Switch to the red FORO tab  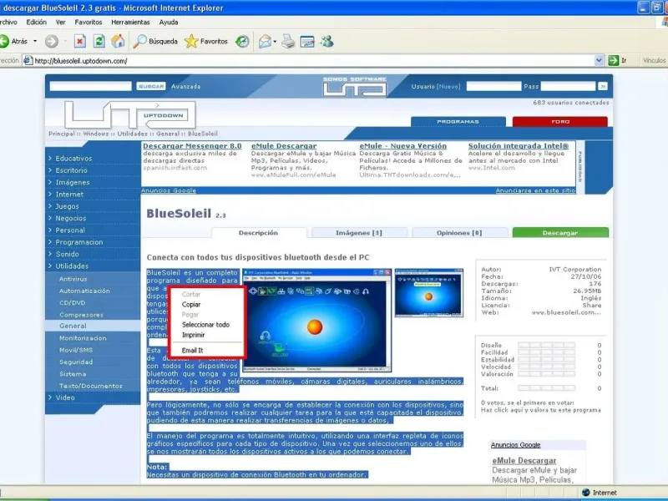point(559,121)
